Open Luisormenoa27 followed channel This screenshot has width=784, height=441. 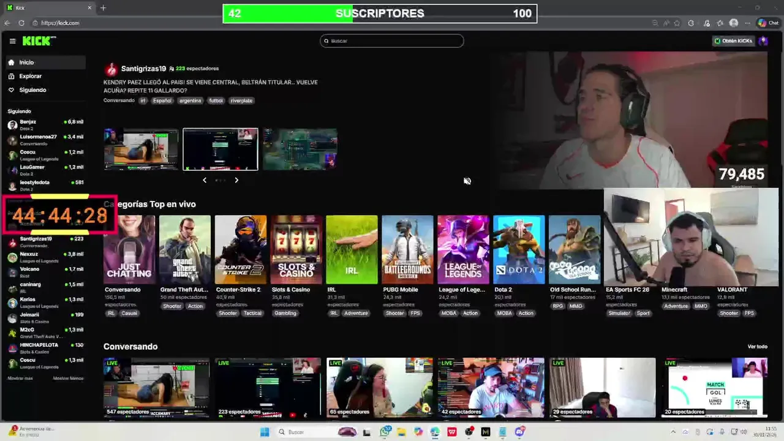point(46,140)
